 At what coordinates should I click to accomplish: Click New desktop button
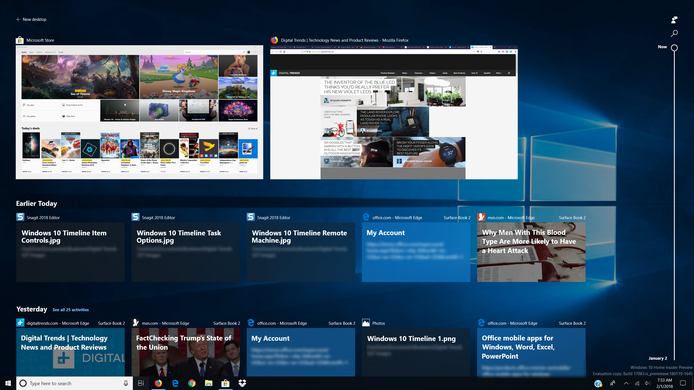[31, 19]
